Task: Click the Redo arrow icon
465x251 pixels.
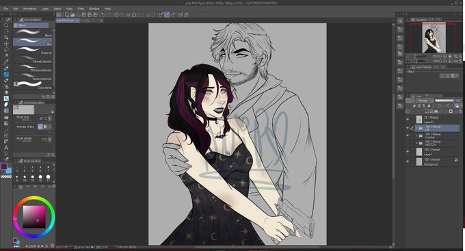Action: click(x=109, y=15)
